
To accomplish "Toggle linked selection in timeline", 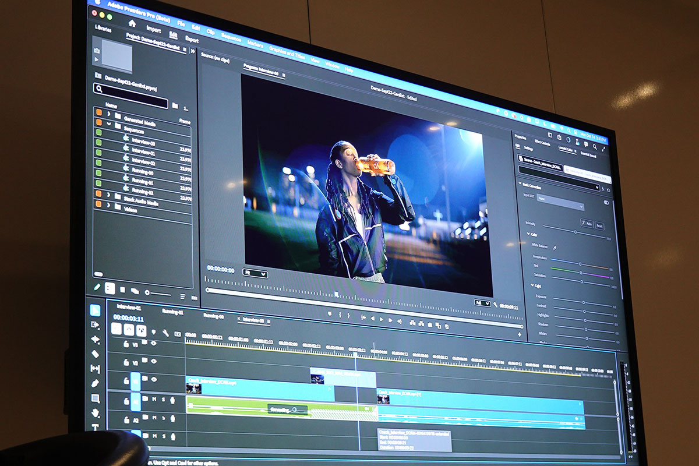I will point(141,331).
